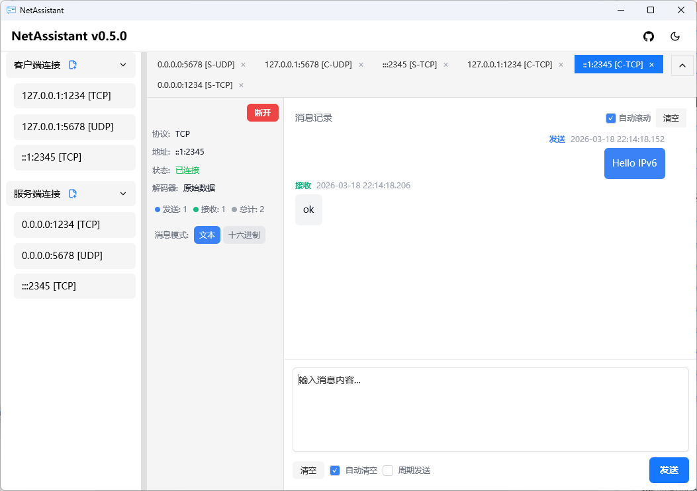Click the add new client connection icon
Image resolution: width=697 pixels, height=491 pixels.
(73, 65)
